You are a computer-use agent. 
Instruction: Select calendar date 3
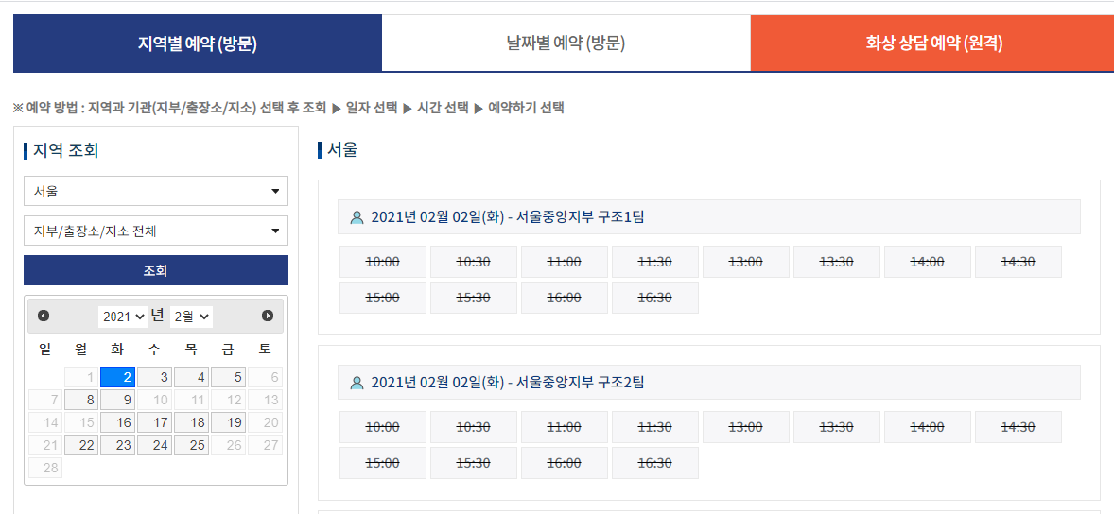coord(155,377)
